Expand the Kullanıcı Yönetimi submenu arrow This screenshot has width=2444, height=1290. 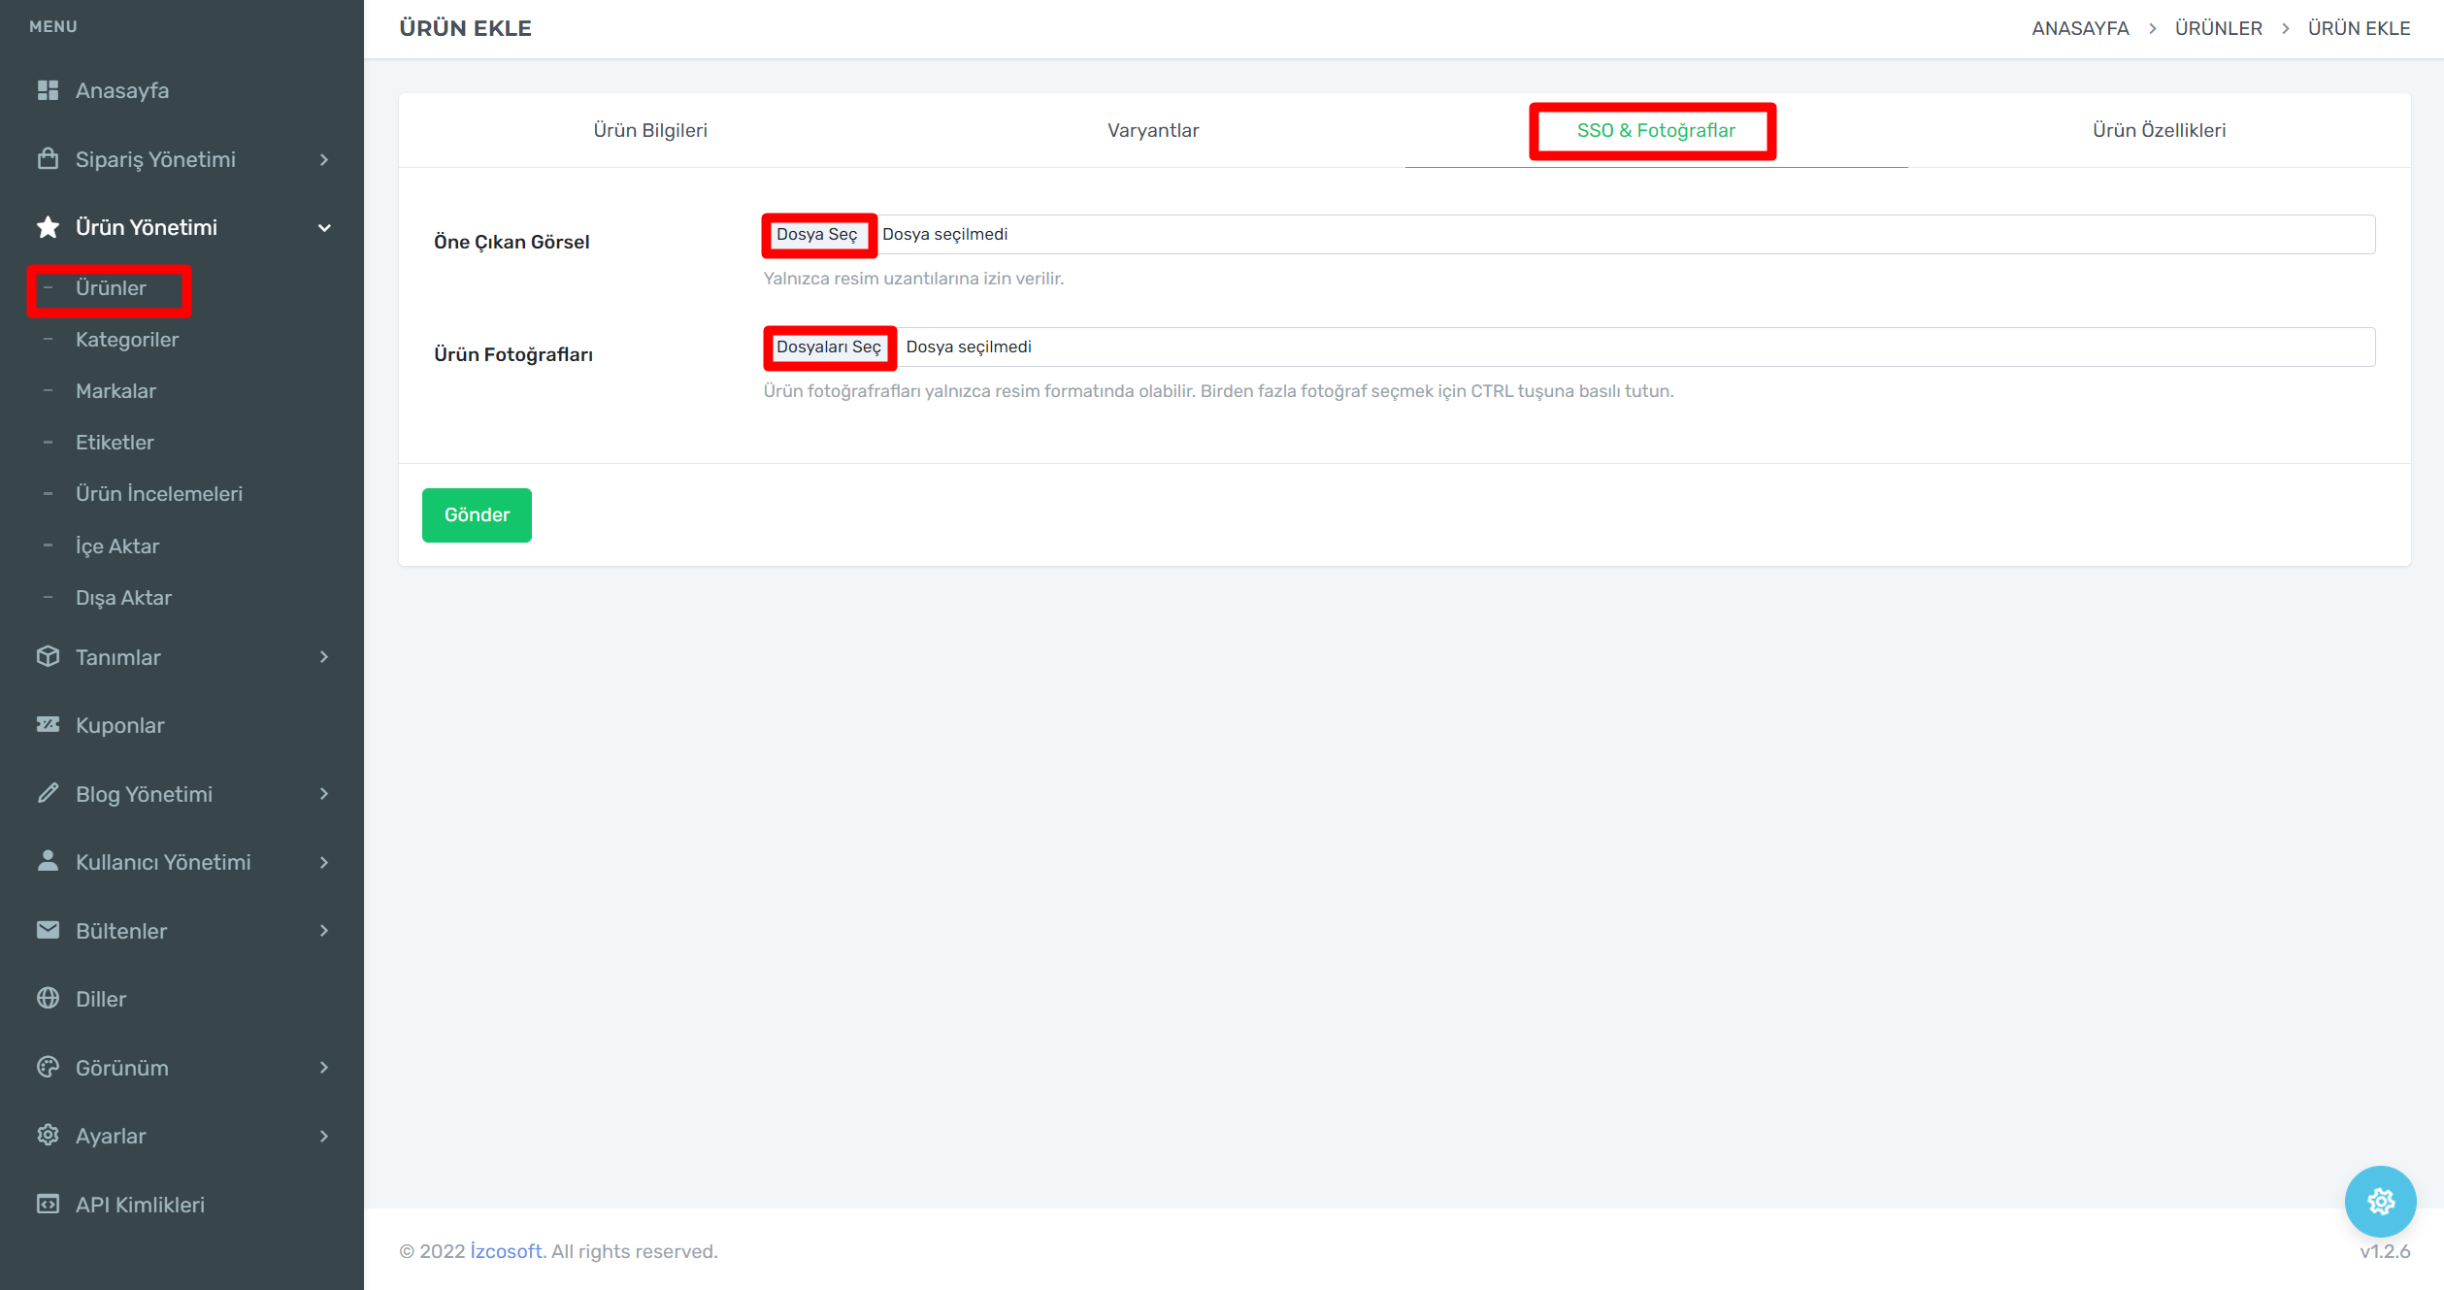coord(324,862)
